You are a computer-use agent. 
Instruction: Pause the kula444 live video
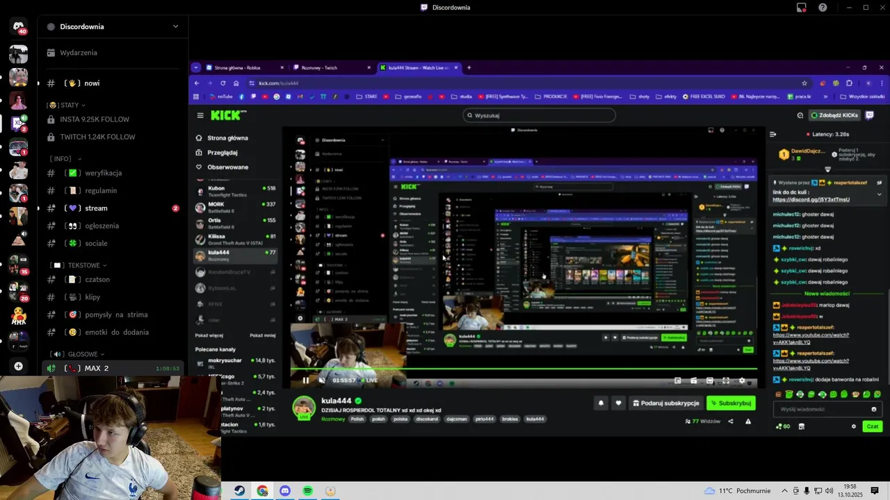[305, 381]
